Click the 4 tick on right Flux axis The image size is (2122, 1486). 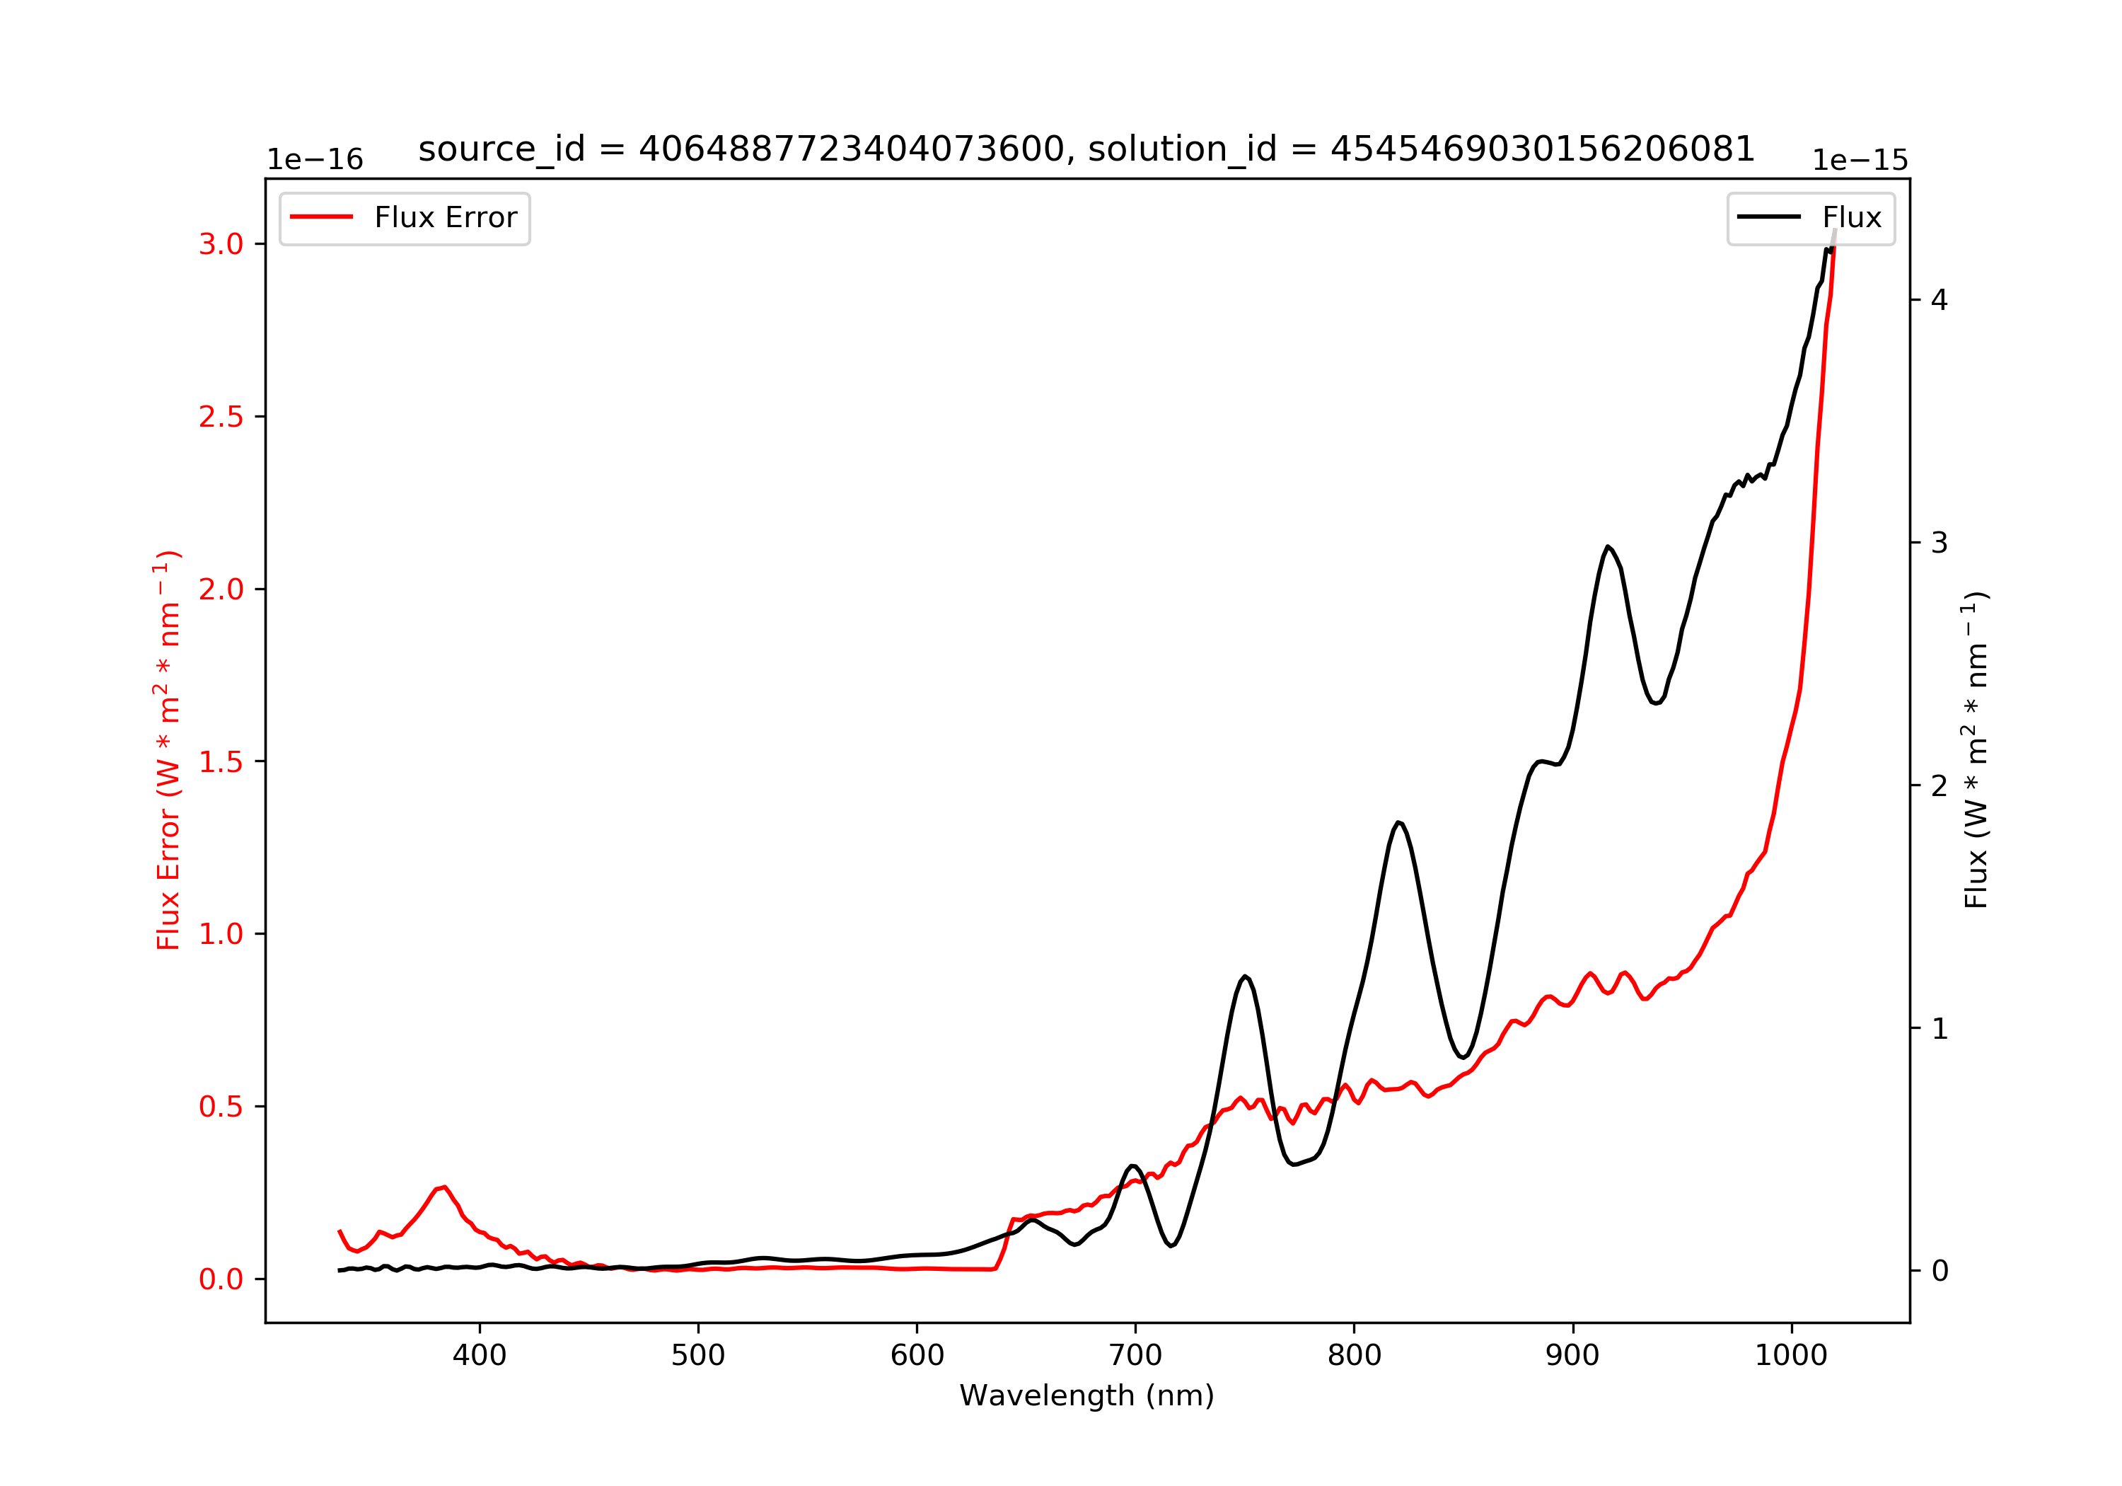(1939, 301)
